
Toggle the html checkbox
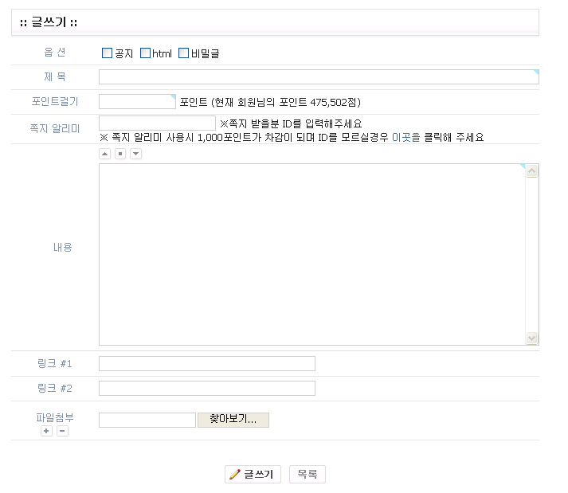tap(145, 53)
